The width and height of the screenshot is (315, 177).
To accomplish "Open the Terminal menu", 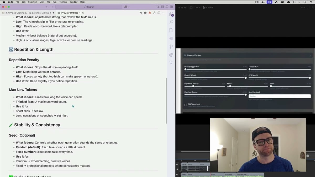I will [x=63, y=2].
